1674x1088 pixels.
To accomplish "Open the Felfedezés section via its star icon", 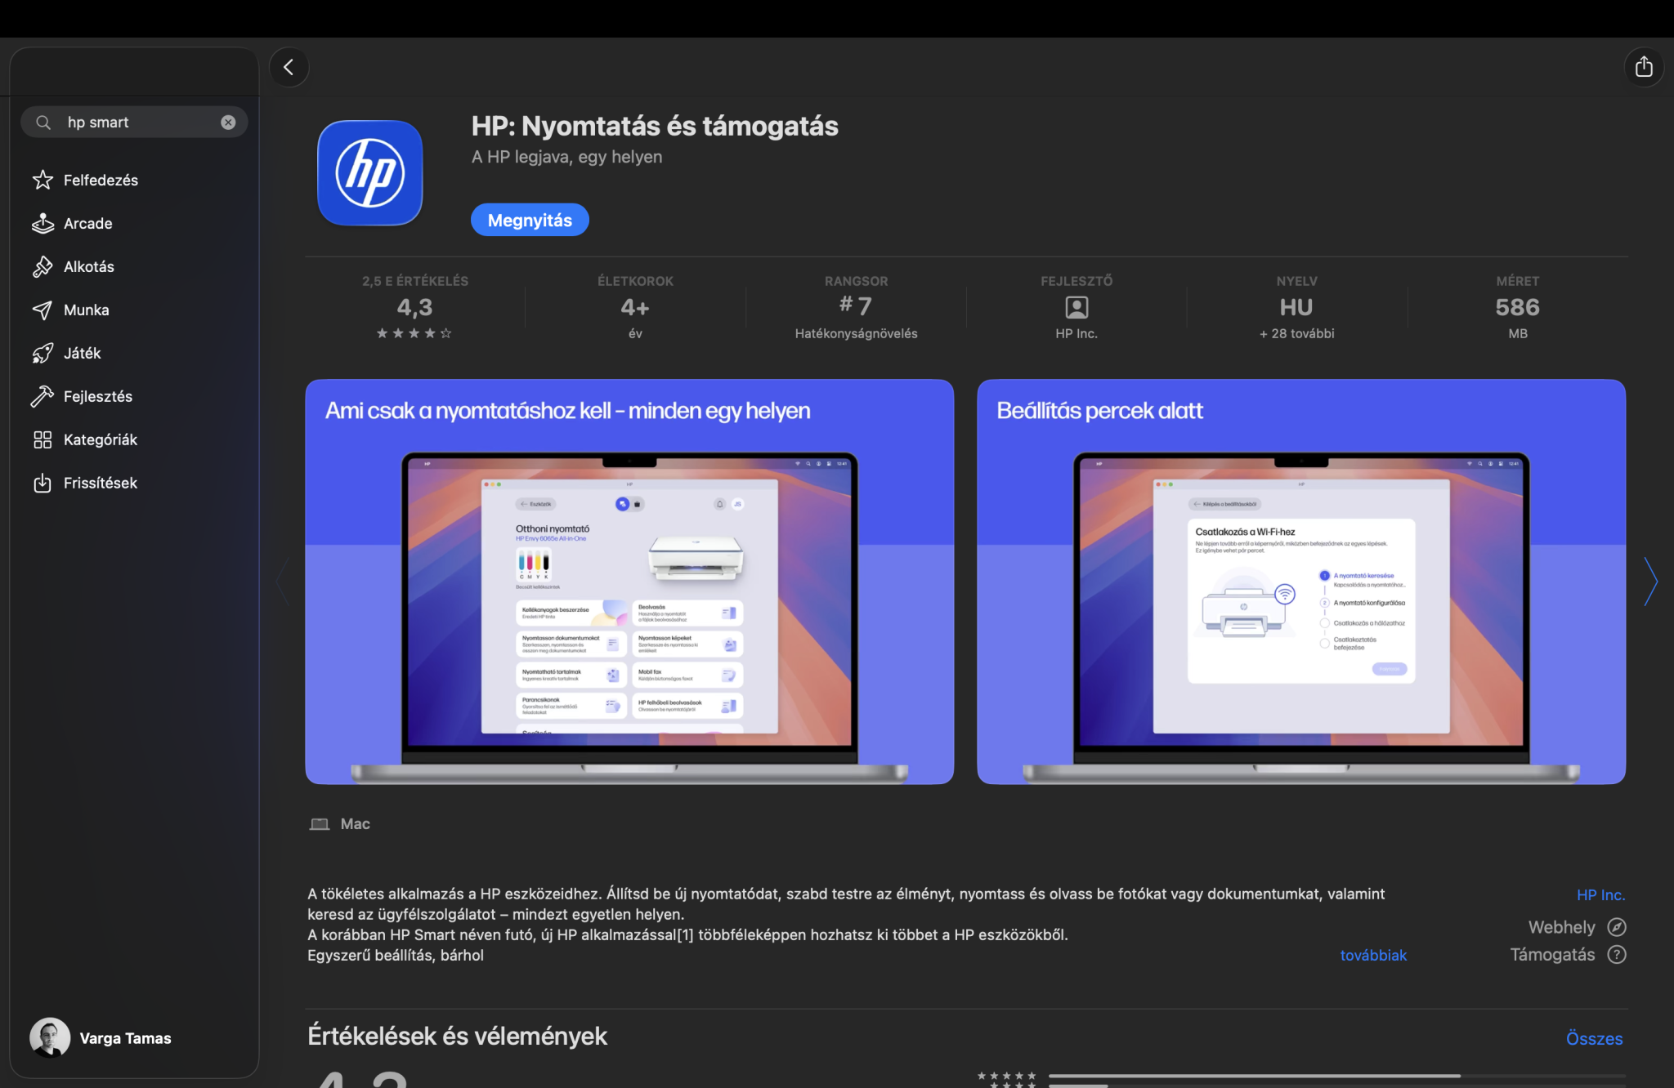I will tap(43, 180).
